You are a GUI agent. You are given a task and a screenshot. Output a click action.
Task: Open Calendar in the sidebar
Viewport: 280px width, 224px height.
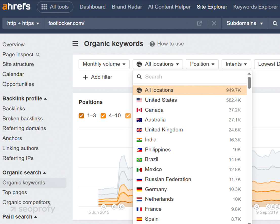pyautogui.click(x=13, y=74)
